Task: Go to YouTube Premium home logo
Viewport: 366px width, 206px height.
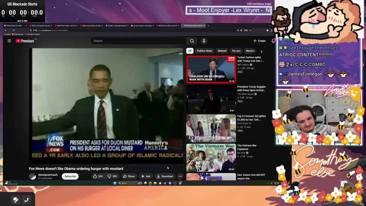Action: click(x=25, y=41)
